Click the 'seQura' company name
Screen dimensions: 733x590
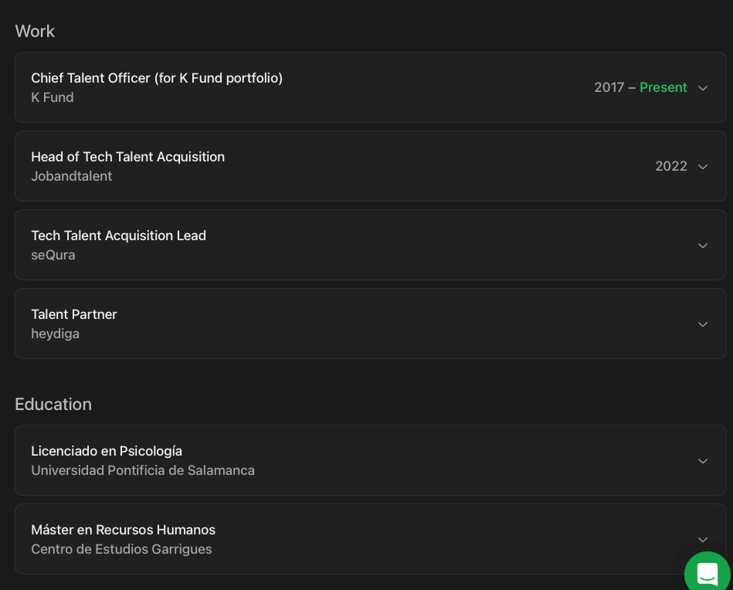(x=53, y=255)
